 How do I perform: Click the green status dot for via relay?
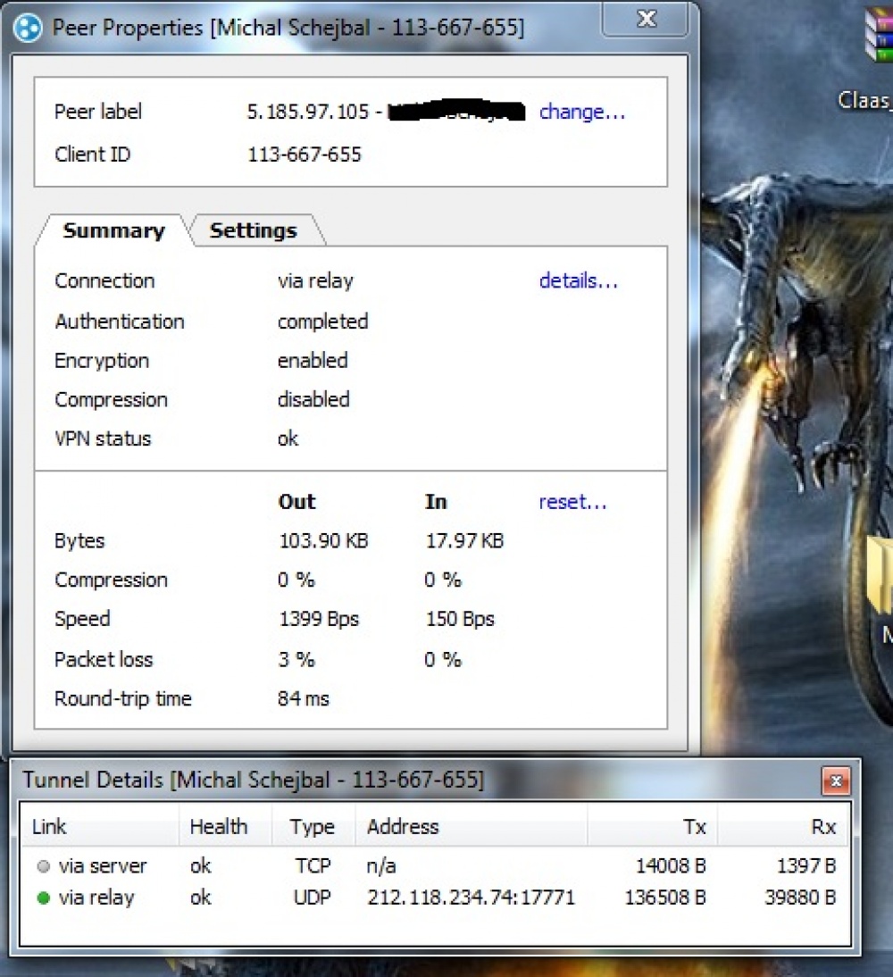[x=44, y=898]
